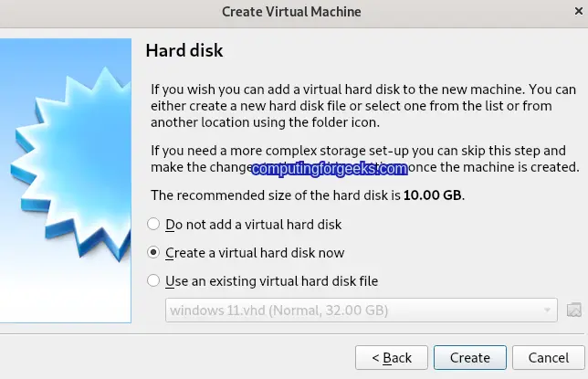
Task: Click the blue starburst wizard image
Action: pos(66,180)
